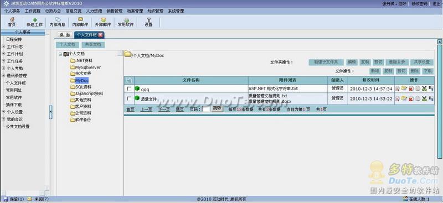Toggle the select-all header checkbox icon
The height and width of the screenshot is (203, 443).
[129, 80]
